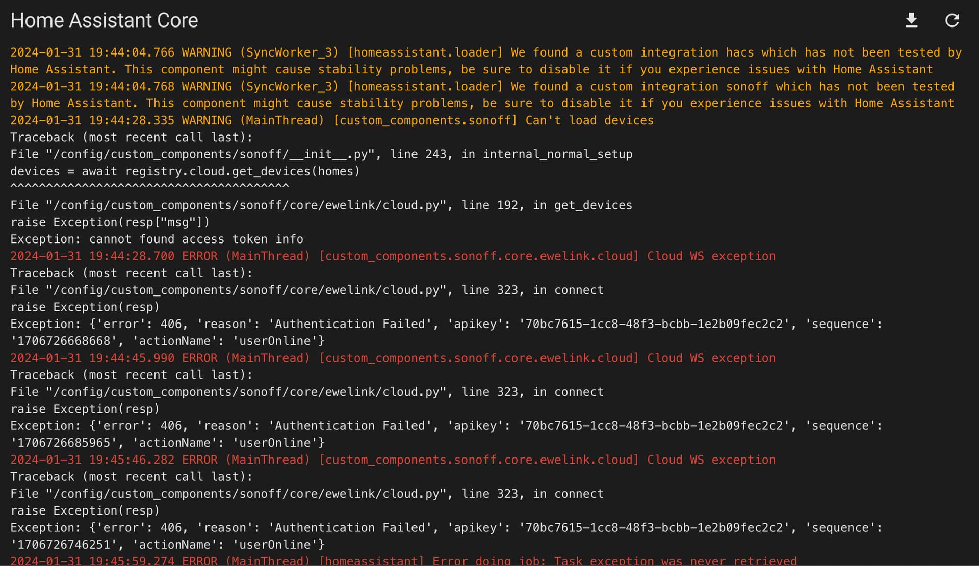Select the "Can't load devices" warning line

(x=332, y=120)
